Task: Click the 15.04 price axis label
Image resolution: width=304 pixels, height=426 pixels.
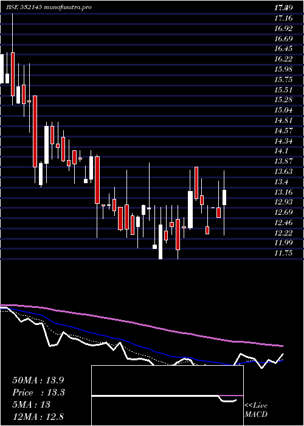Action: (283, 110)
